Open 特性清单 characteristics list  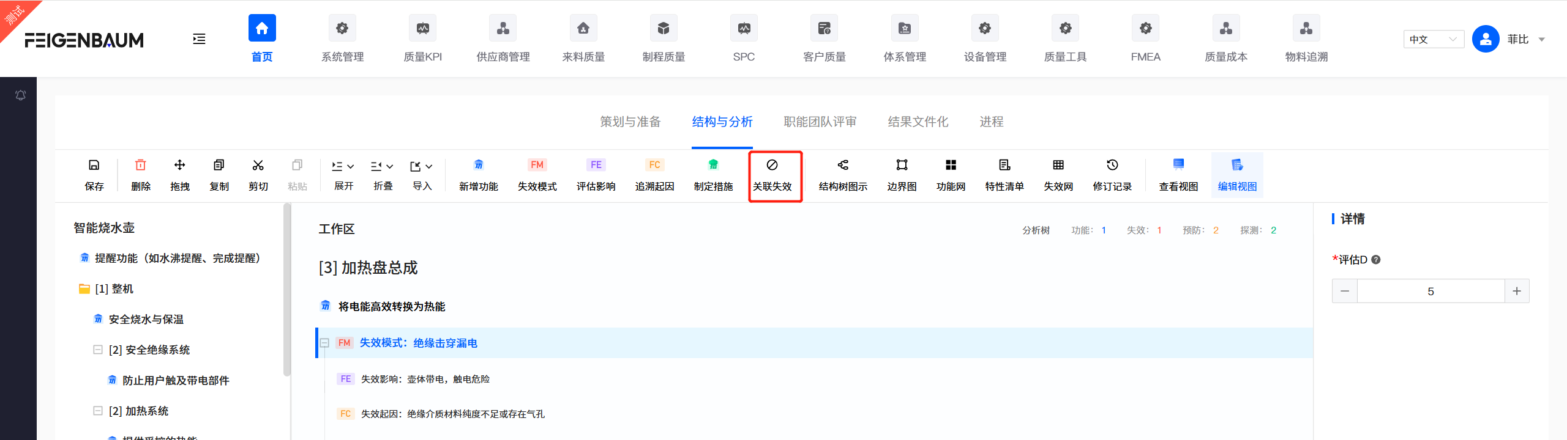(x=1005, y=175)
